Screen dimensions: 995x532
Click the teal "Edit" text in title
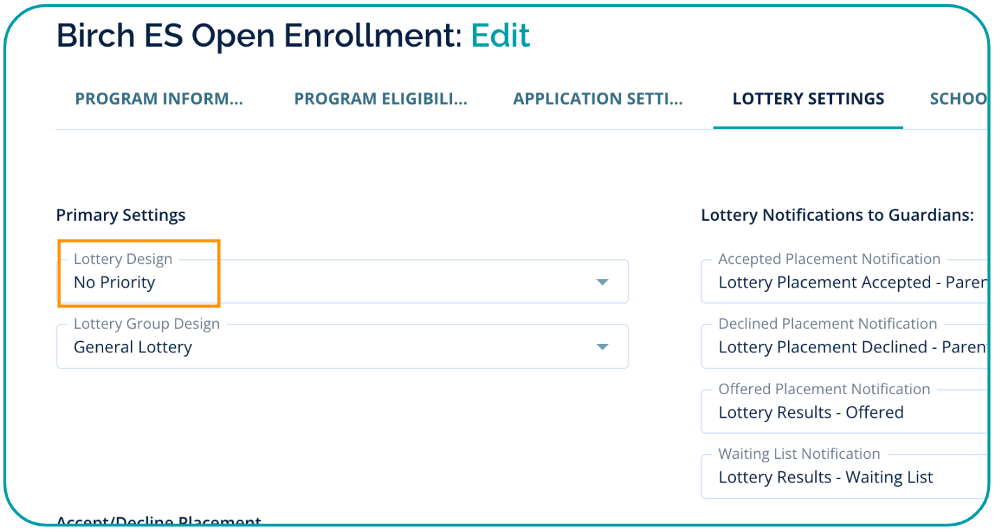(x=500, y=36)
